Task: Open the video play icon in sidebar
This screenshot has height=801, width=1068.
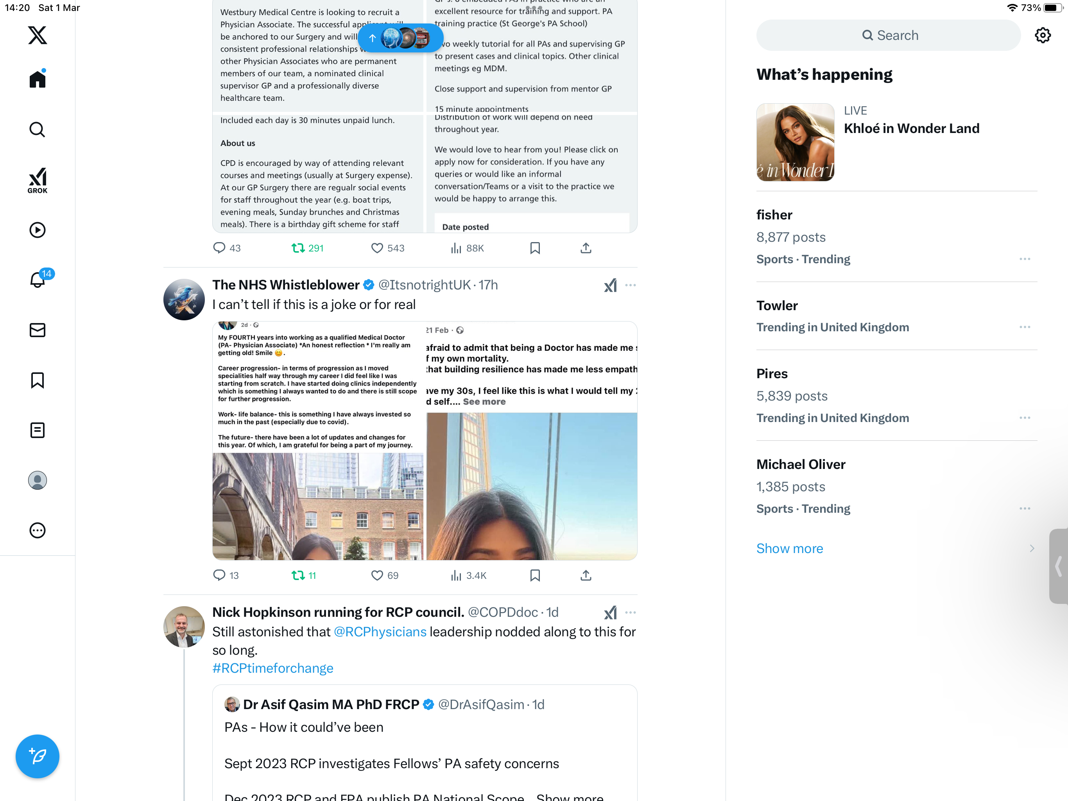Action: click(37, 230)
